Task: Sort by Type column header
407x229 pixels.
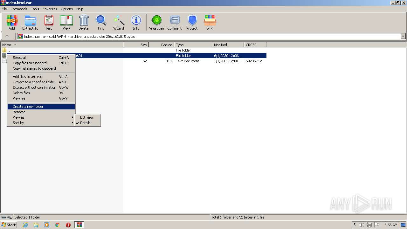Action: point(193,45)
